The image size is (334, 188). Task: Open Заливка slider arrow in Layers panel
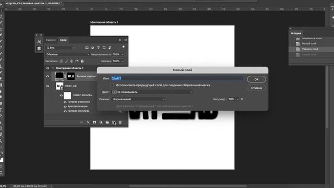click(123, 61)
